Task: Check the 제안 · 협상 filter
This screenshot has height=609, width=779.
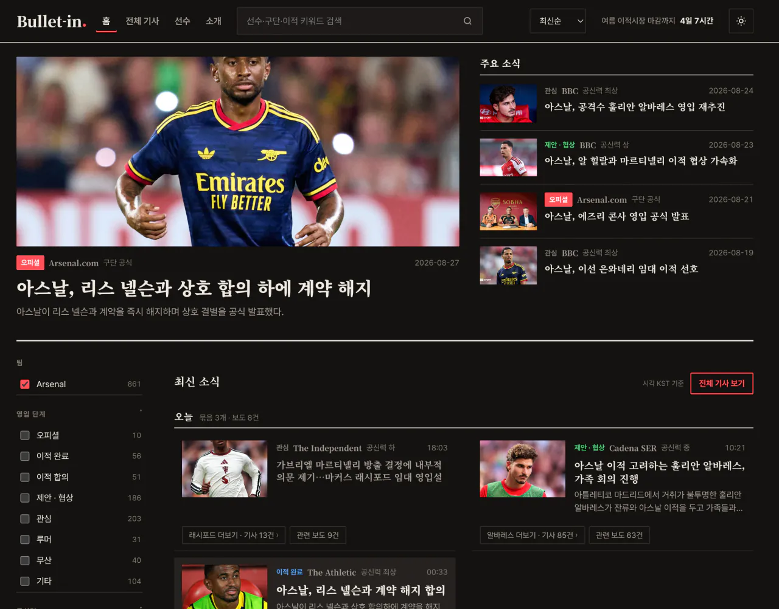Action: click(x=25, y=498)
